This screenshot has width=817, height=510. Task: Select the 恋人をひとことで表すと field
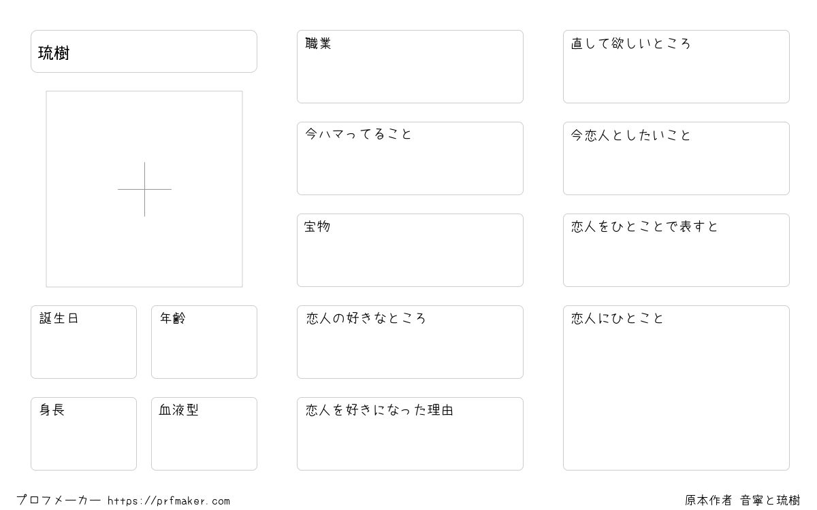[676, 250]
